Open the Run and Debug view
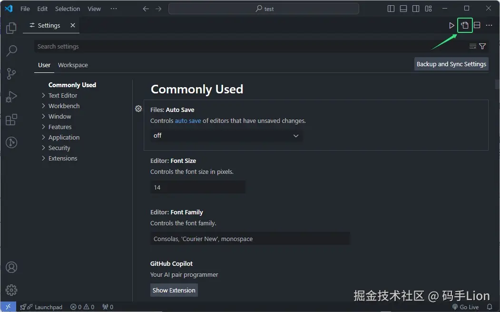Viewport: 500px width, 312px height. [11, 96]
